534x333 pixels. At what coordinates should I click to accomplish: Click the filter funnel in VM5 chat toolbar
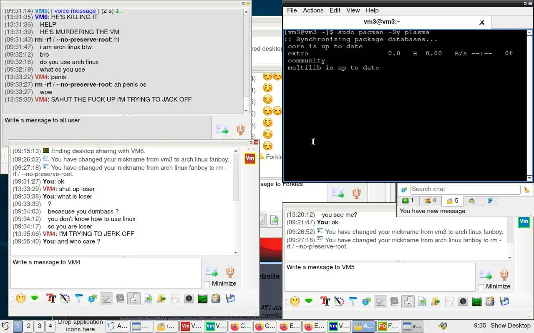pyautogui.click(x=353, y=301)
